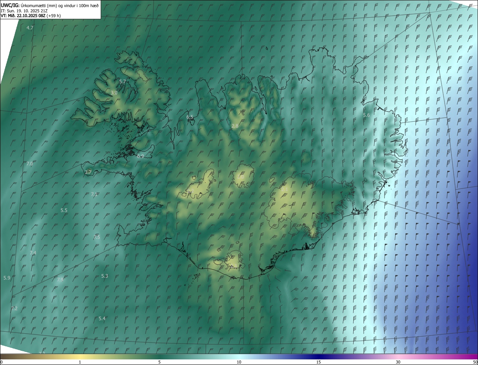Click the 4.7 value label
The height and width of the screenshot is (365, 478).
click(30, 28)
